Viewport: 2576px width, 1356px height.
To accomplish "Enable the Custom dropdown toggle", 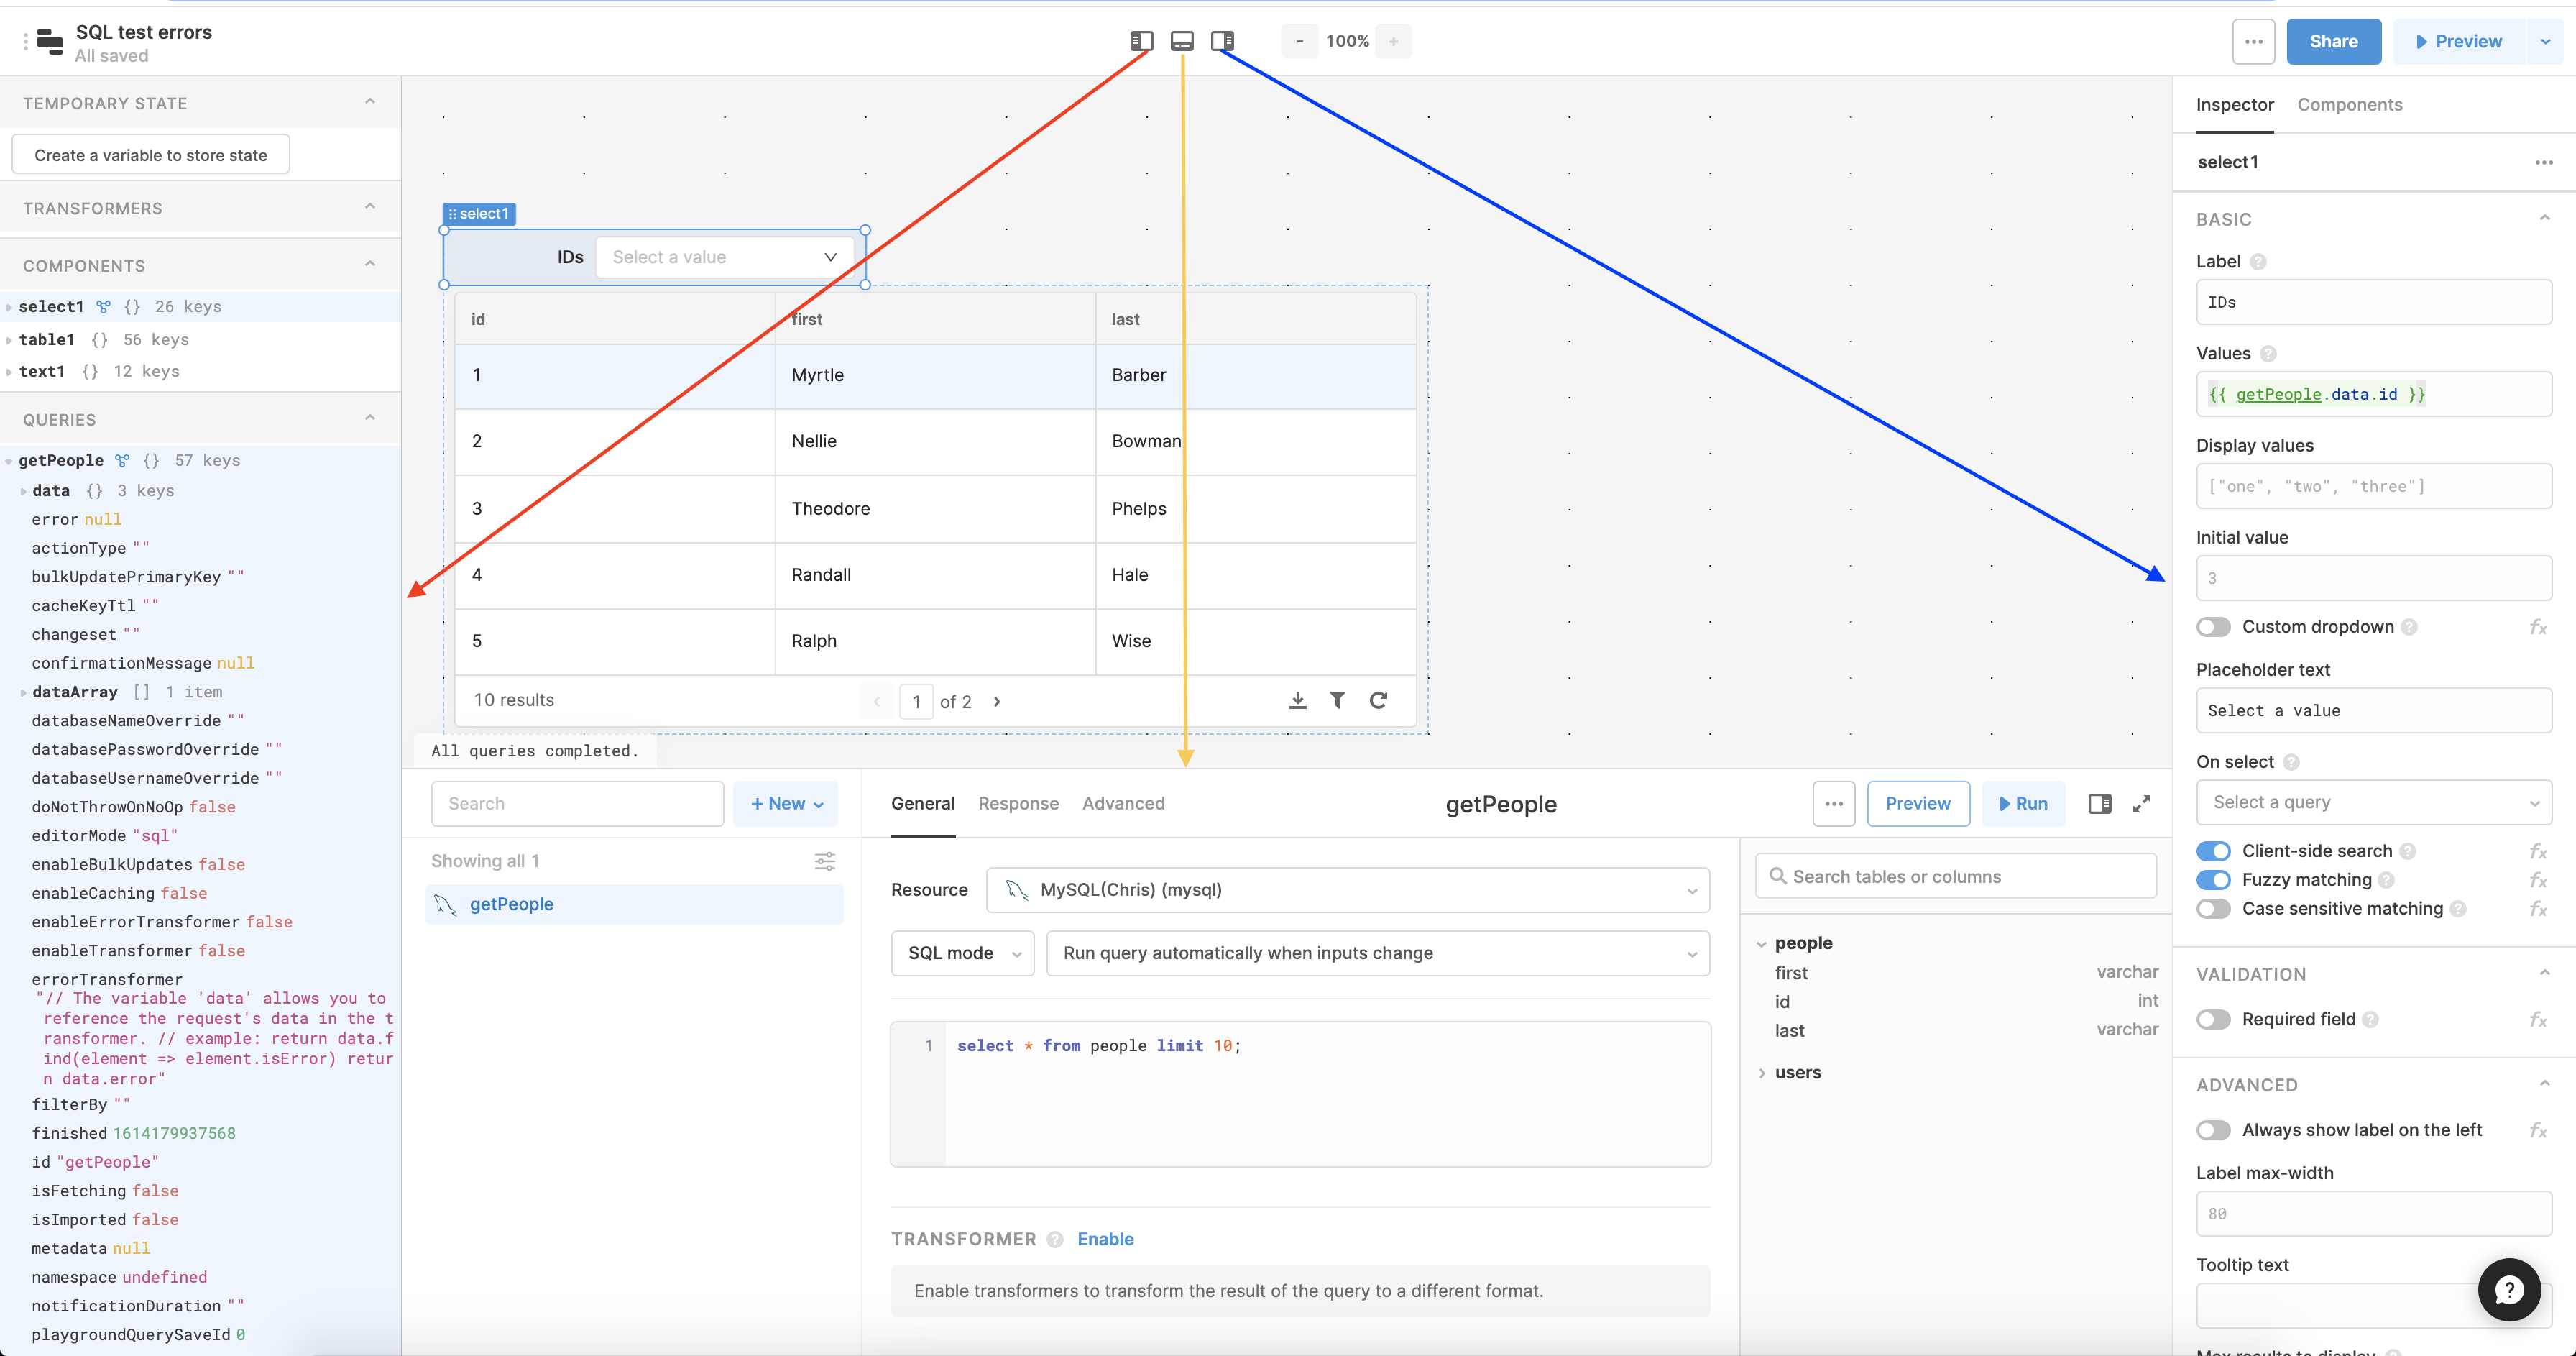I will click(2213, 627).
